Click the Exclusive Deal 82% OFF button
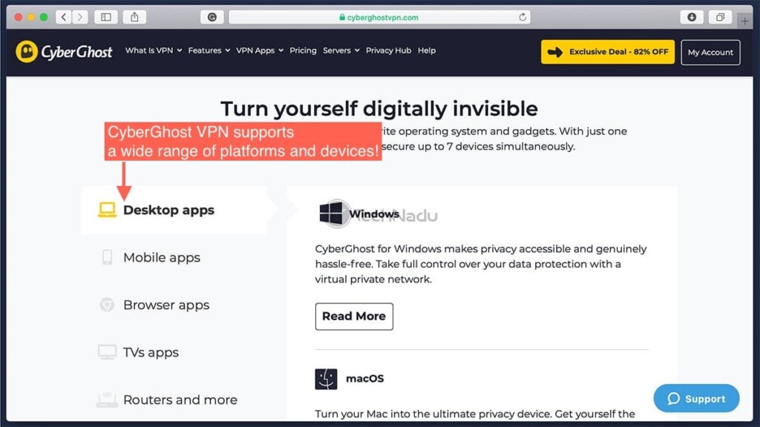Viewport: 760px width, 427px height. pos(607,52)
